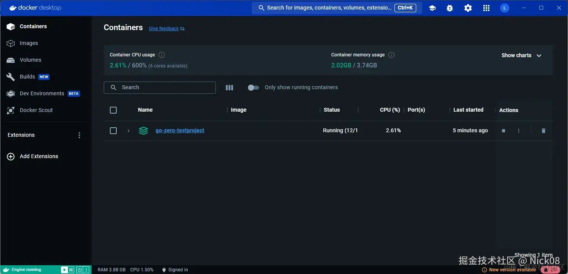Open Troubleshoot bug icon
Image resolution: width=568 pixels, height=274 pixels.
click(x=450, y=8)
